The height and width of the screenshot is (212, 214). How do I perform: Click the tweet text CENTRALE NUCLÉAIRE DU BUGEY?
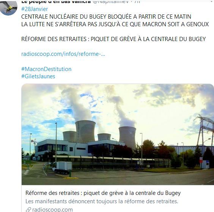106,17
